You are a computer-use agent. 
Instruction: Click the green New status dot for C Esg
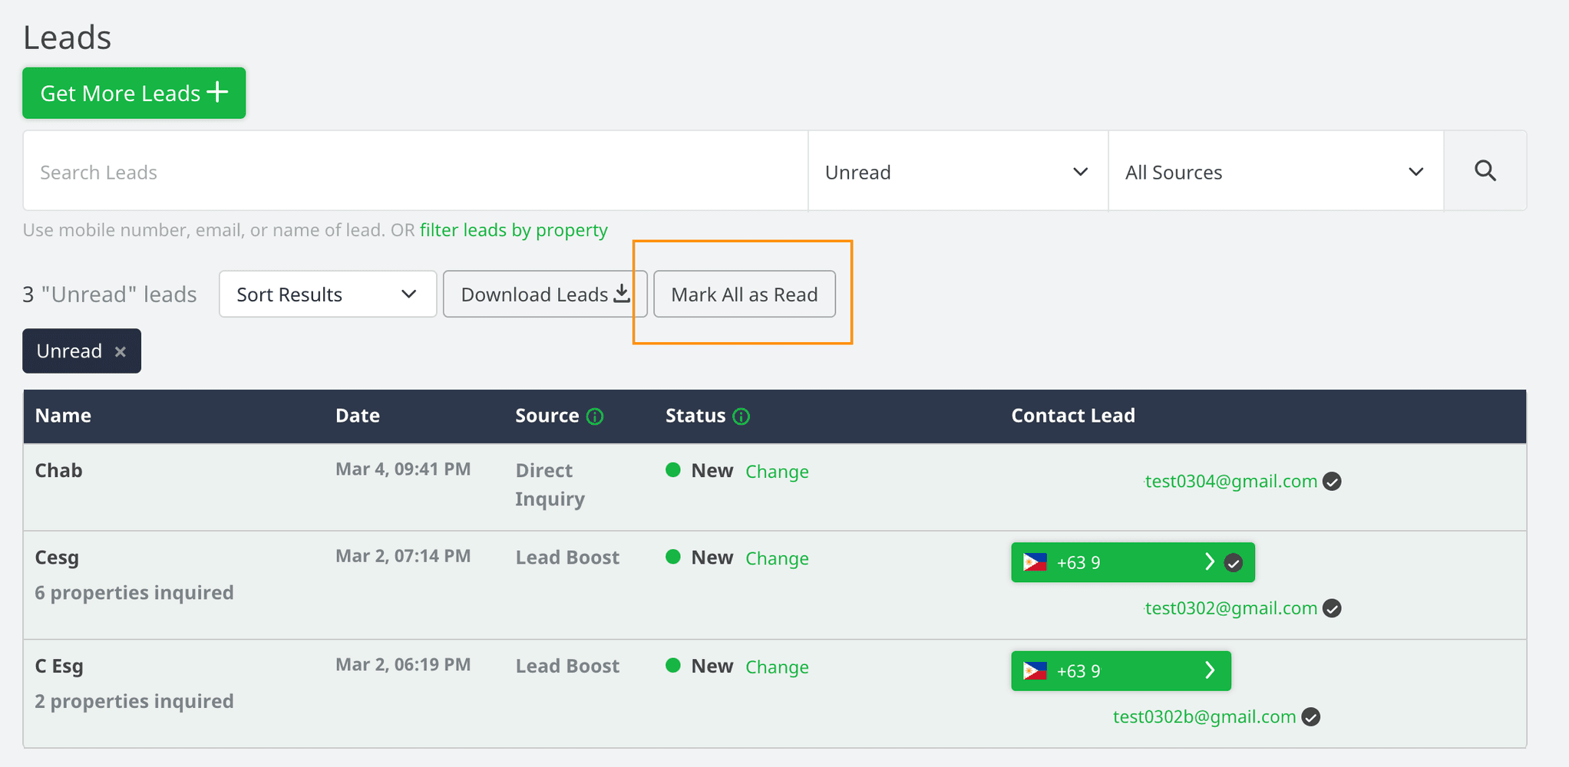click(672, 666)
